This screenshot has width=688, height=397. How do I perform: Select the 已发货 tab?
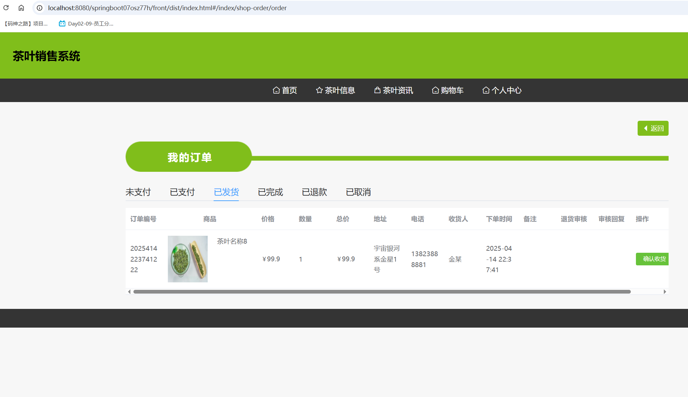(x=226, y=192)
